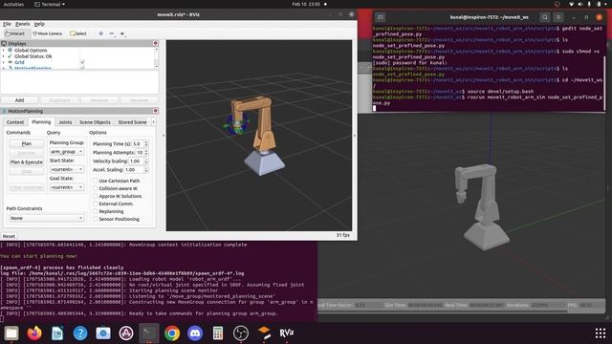Open Activities overview
This screenshot has height=344, width=612.
click(x=13, y=4)
